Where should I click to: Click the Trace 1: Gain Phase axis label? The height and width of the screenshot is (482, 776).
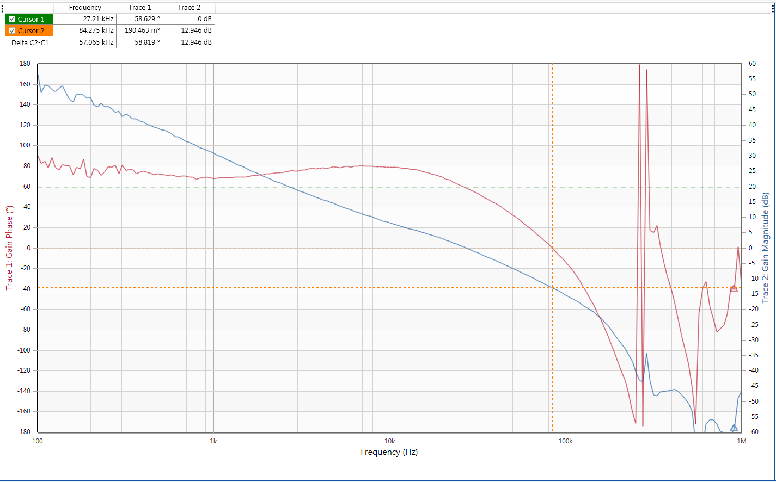point(9,248)
